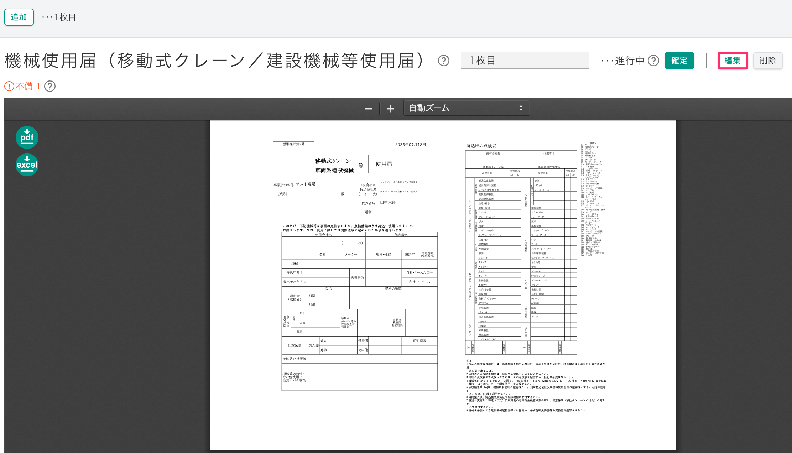This screenshot has height=453, width=792.
Task: Click the 不備 1 count text
Action: 28,86
